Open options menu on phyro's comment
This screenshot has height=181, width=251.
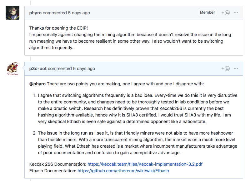236,12
